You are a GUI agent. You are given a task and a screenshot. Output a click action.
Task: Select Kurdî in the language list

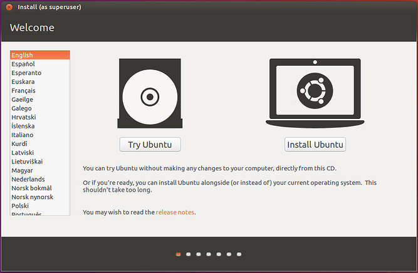pos(40,143)
